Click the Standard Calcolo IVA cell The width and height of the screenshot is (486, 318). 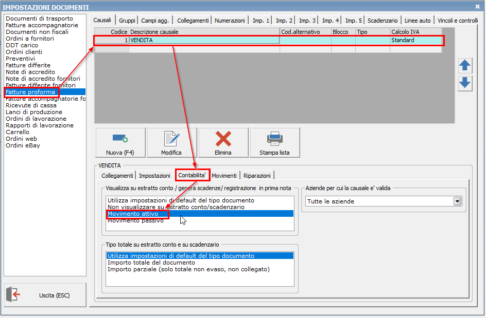coord(415,40)
